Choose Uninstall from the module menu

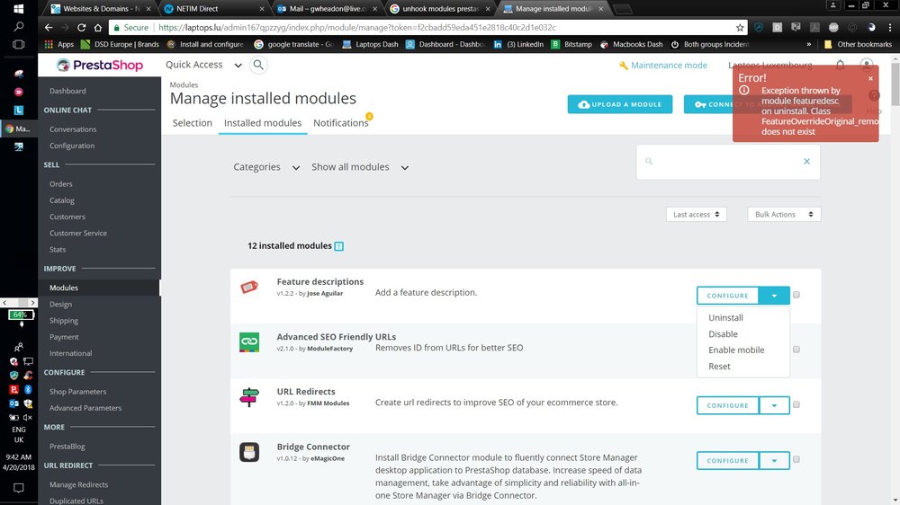(725, 317)
